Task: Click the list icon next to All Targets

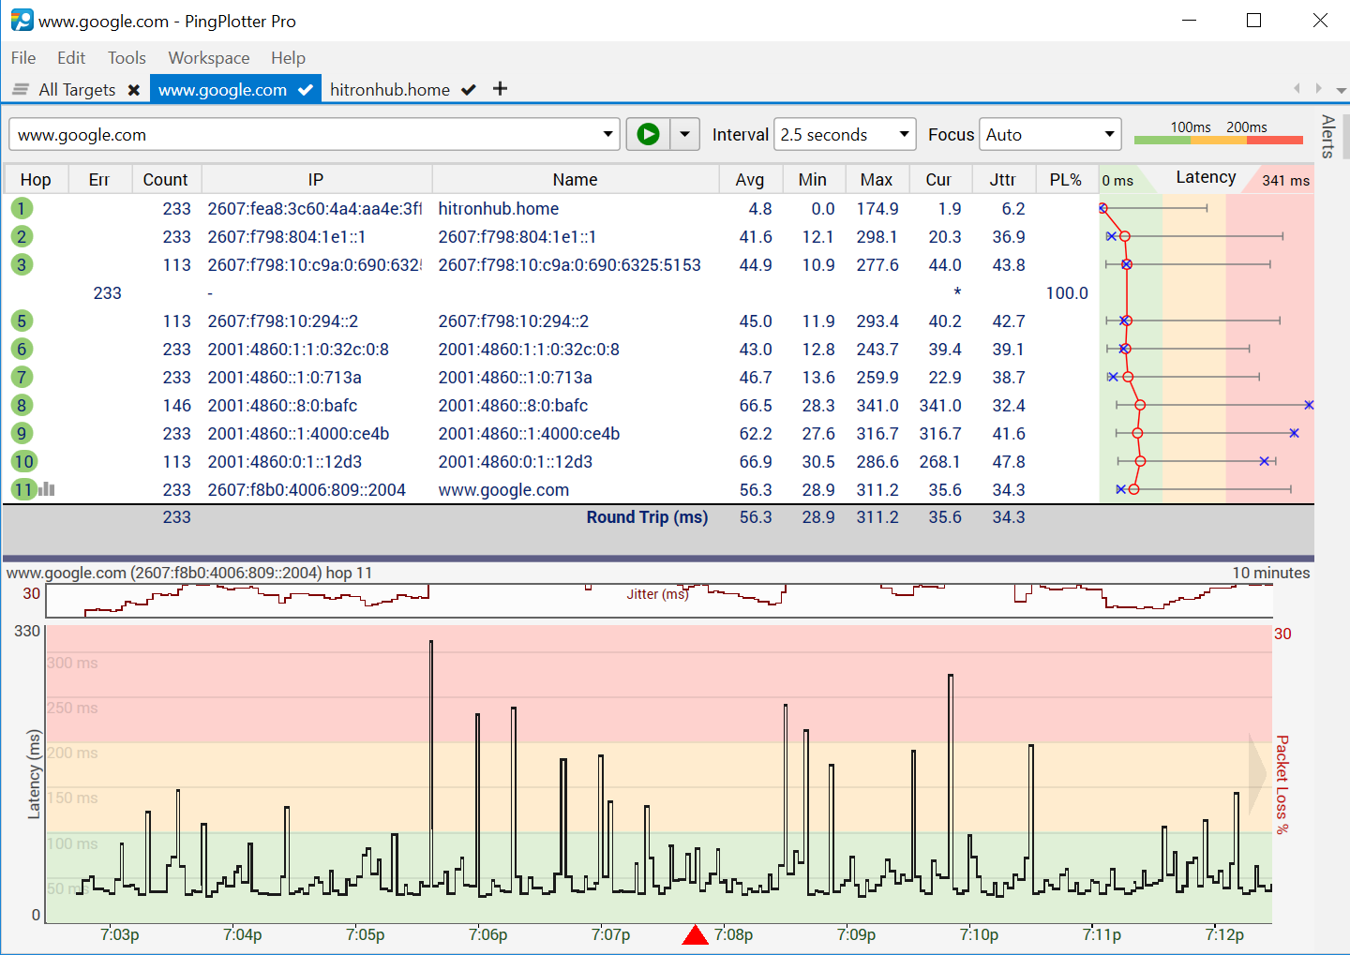Action: pos(20,90)
